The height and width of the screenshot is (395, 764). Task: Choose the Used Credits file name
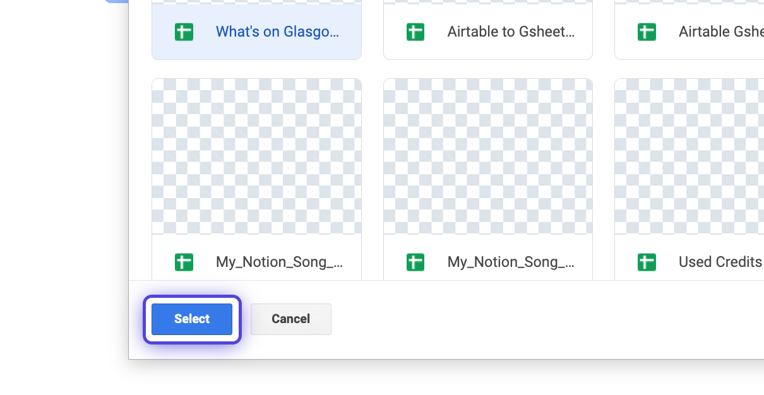tap(720, 262)
